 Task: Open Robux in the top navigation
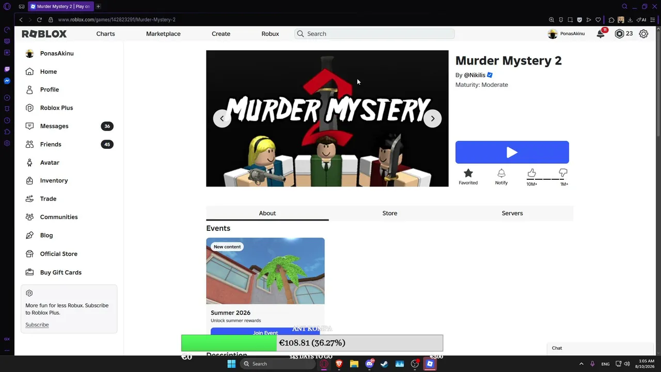(270, 34)
